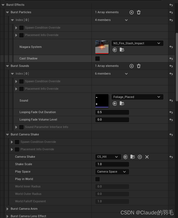Empty the Burst Sounds array with trash icon
Screen dimensions: 178x218
139,66
